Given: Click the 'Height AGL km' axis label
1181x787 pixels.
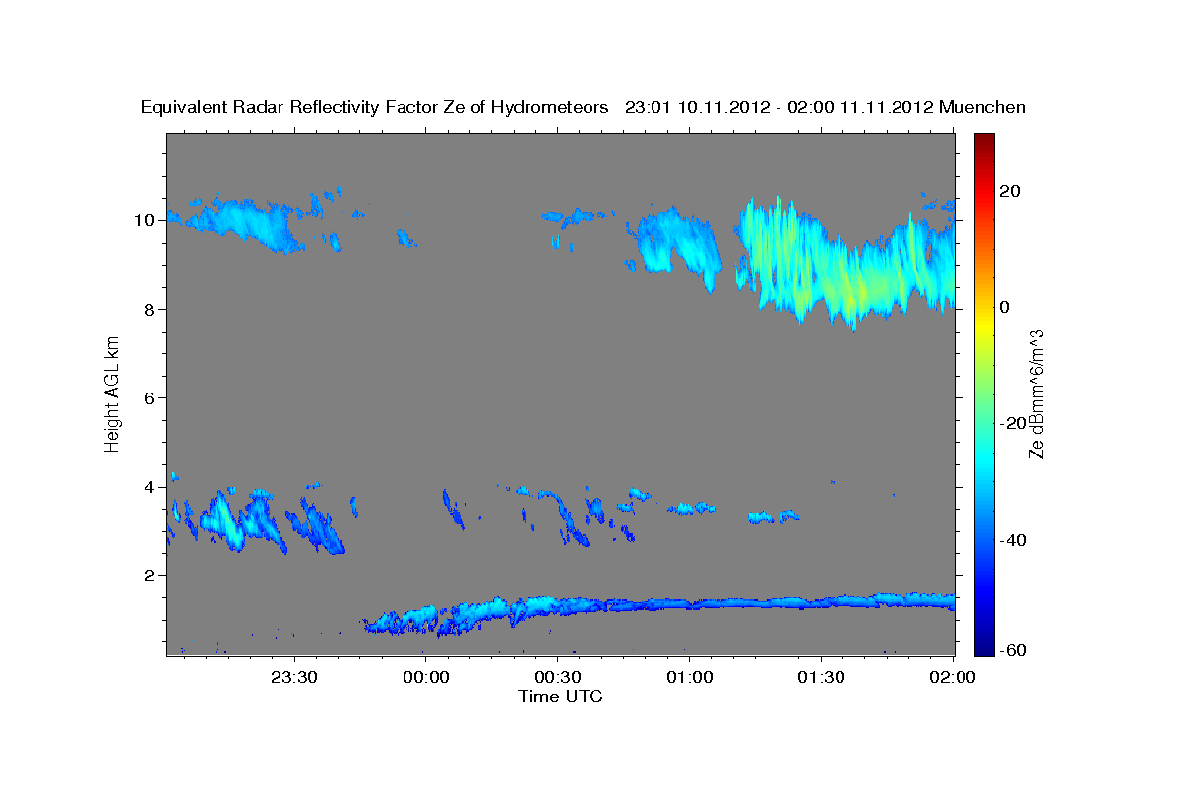Looking at the screenshot, I should 113,393.
